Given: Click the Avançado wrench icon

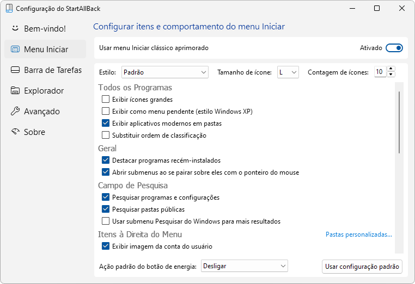Looking at the screenshot, I should point(15,111).
